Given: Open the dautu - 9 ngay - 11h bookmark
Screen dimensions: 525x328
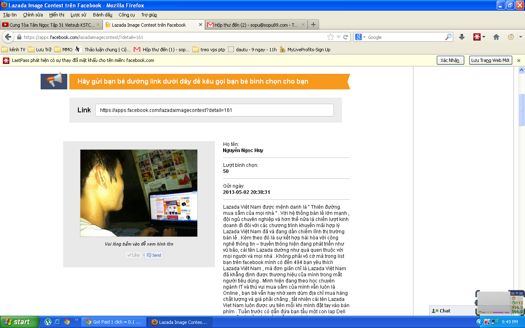Looking at the screenshot, I should click(x=252, y=50).
